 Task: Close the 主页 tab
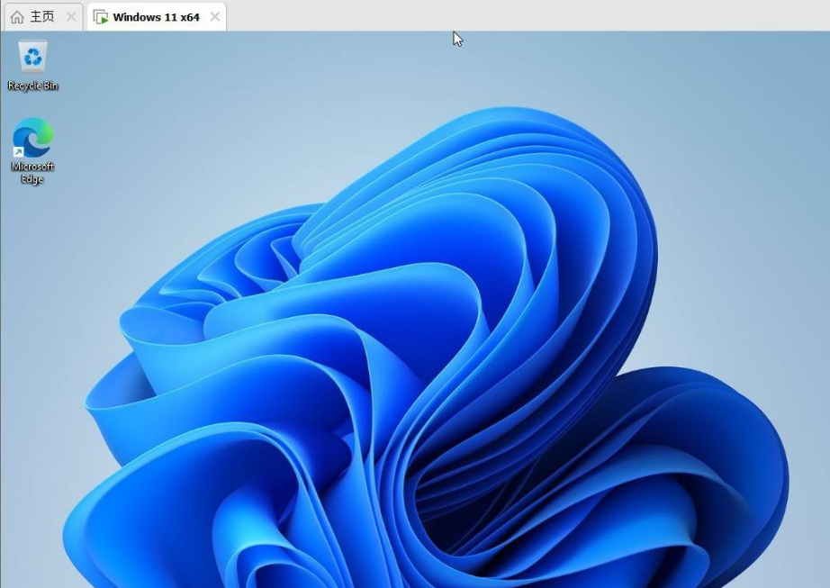69,15
